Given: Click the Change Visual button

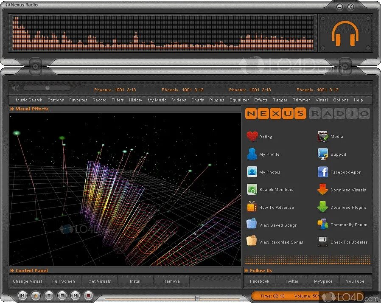Looking at the screenshot, I should click(x=27, y=281).
